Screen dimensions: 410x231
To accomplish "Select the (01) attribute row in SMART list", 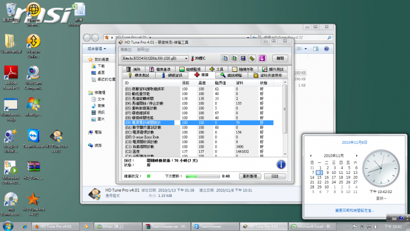I will tap(199, 89).
